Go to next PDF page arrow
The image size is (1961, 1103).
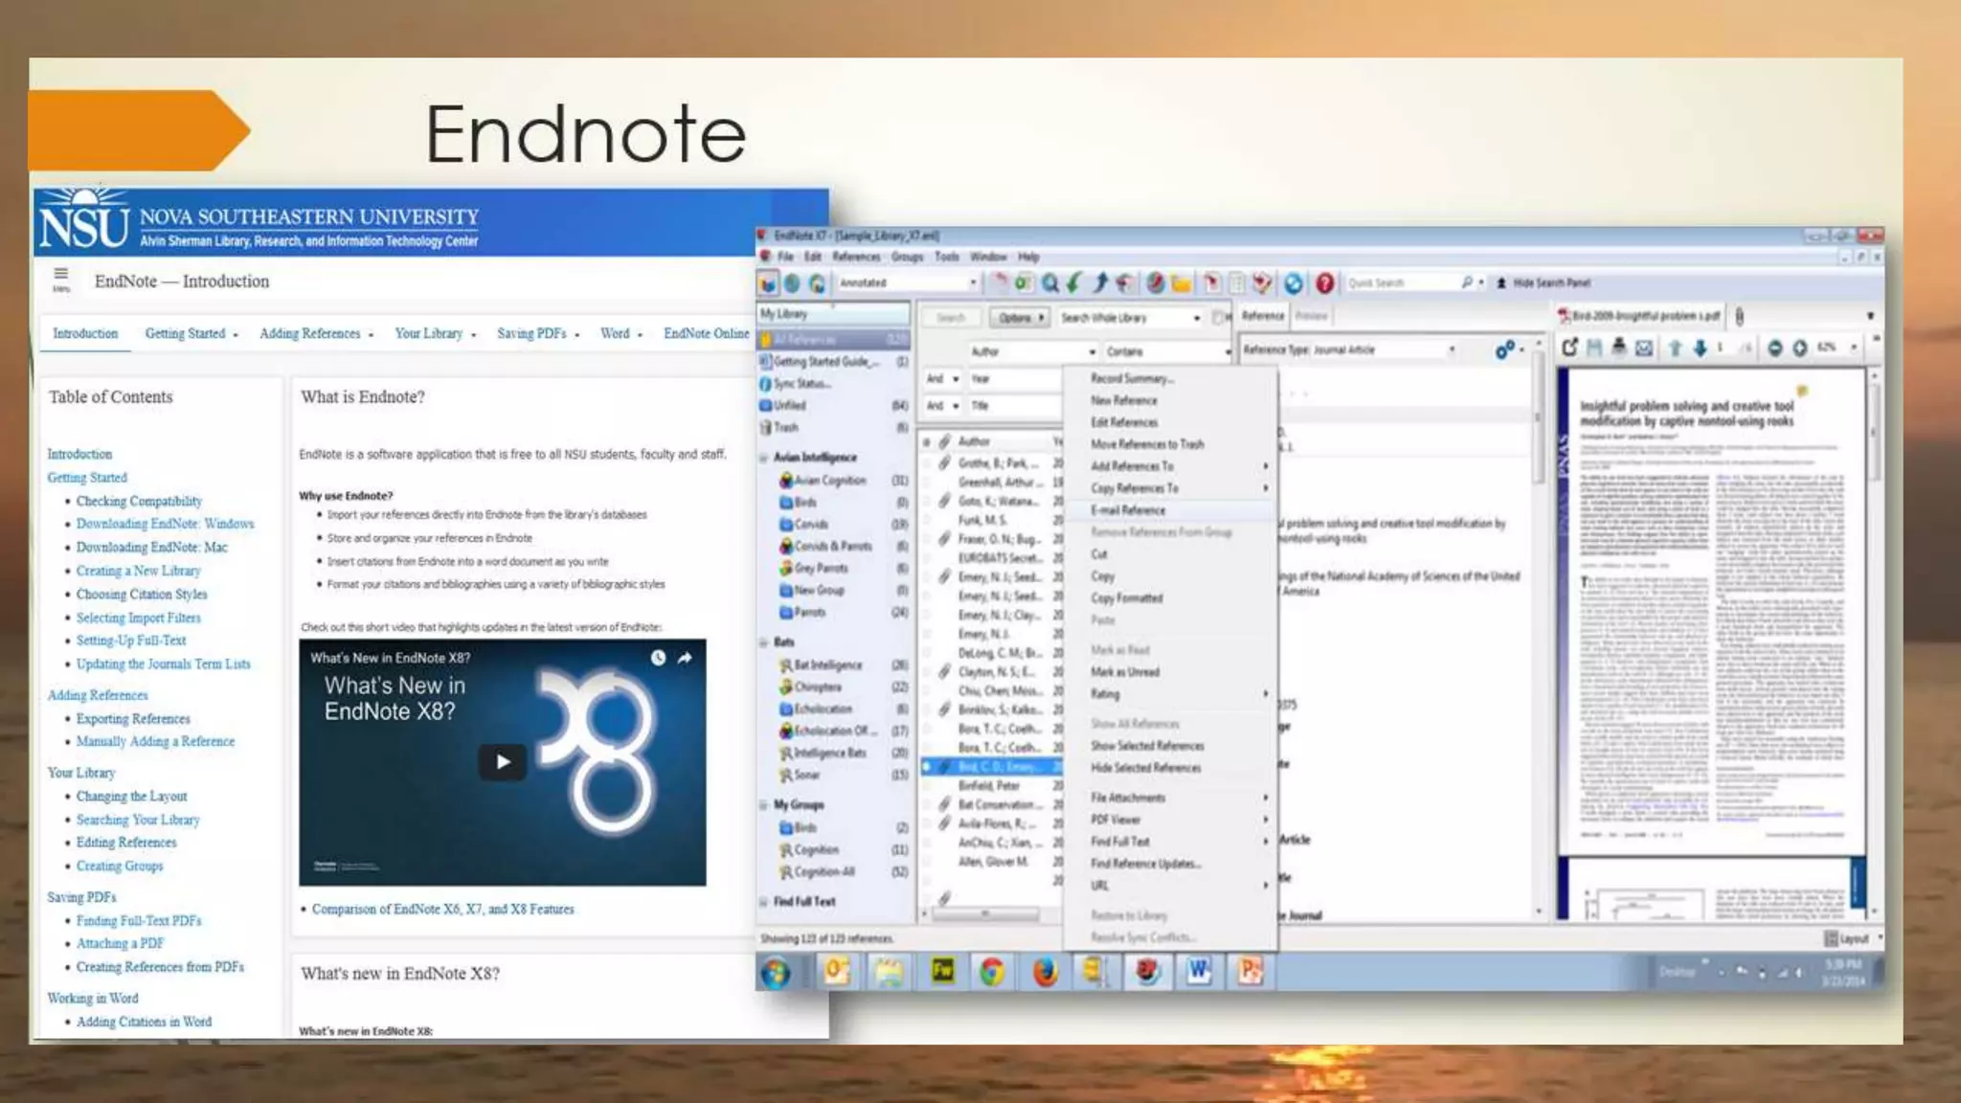pyautogui.click(x=1700, y=348)
